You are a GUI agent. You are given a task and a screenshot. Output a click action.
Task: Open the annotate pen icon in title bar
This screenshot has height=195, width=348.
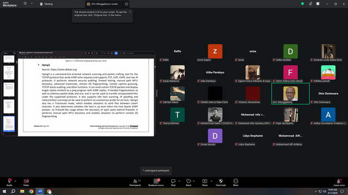click(x=310, y=4)
